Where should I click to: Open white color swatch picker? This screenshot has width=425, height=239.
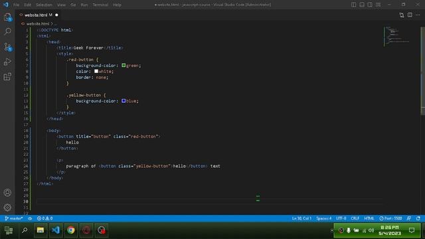coord(96,71)
